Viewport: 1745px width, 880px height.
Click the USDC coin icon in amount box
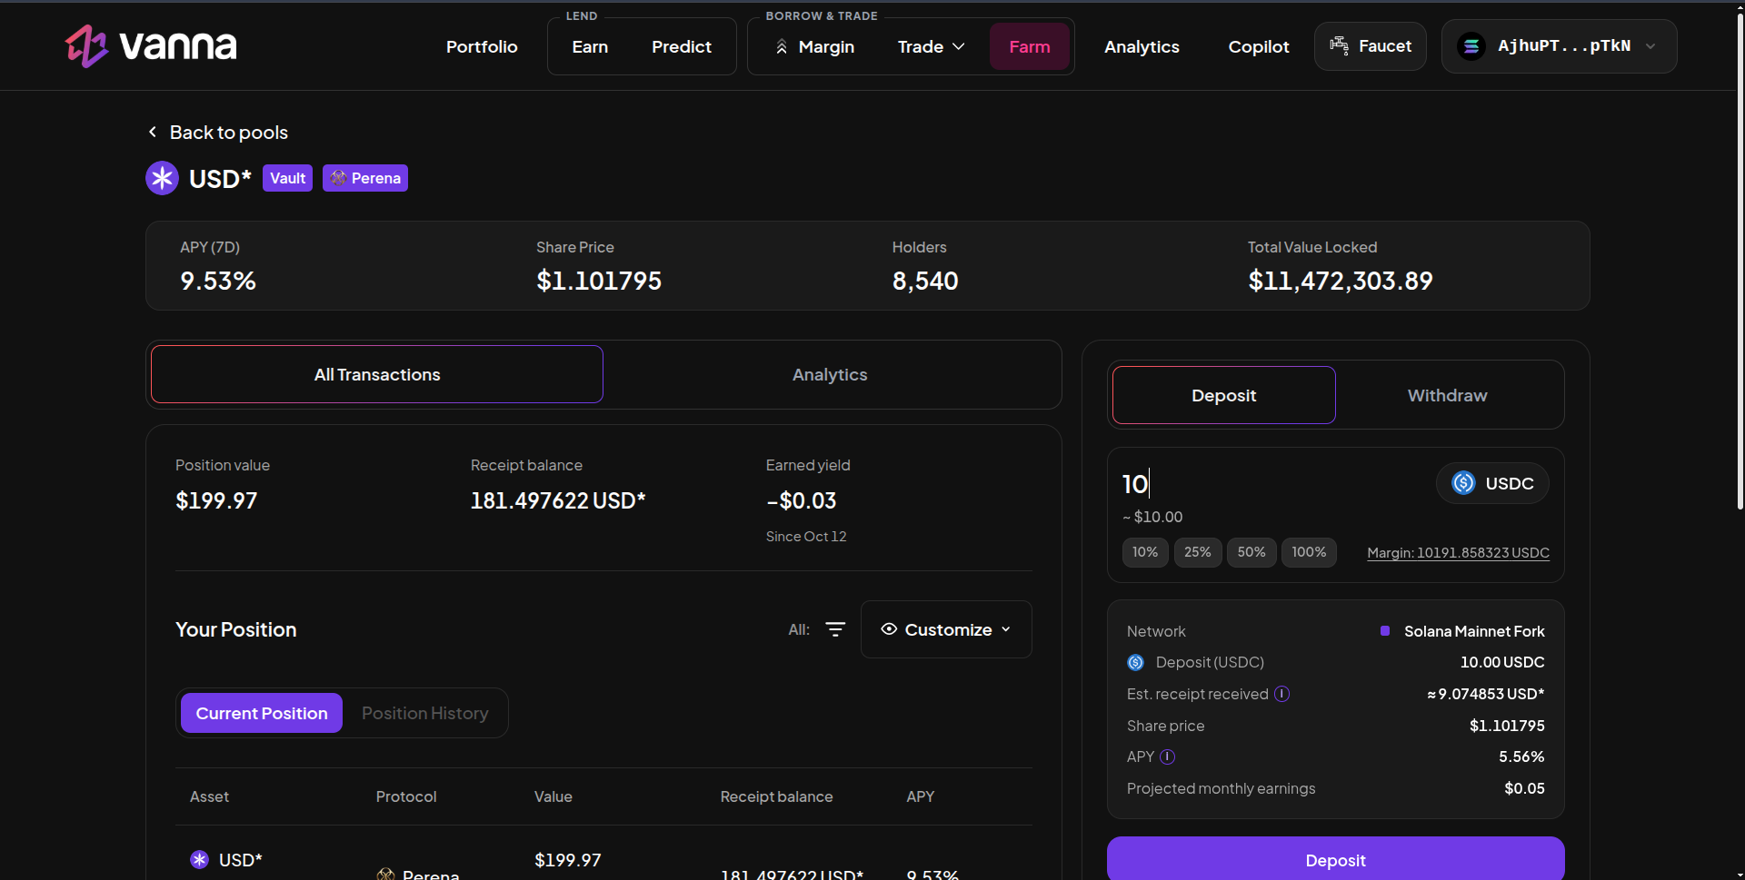tap(1463, 483)
